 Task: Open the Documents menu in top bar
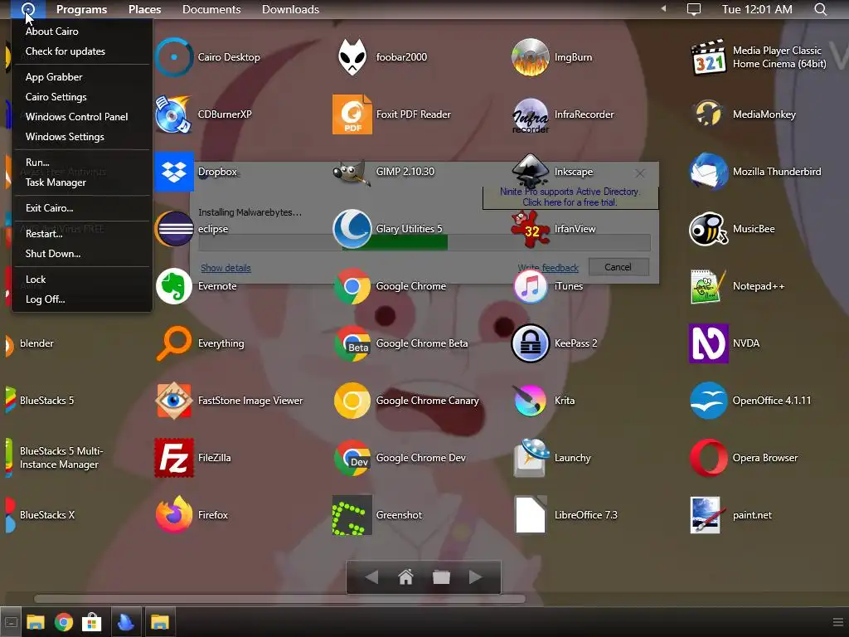click(211, 9)
